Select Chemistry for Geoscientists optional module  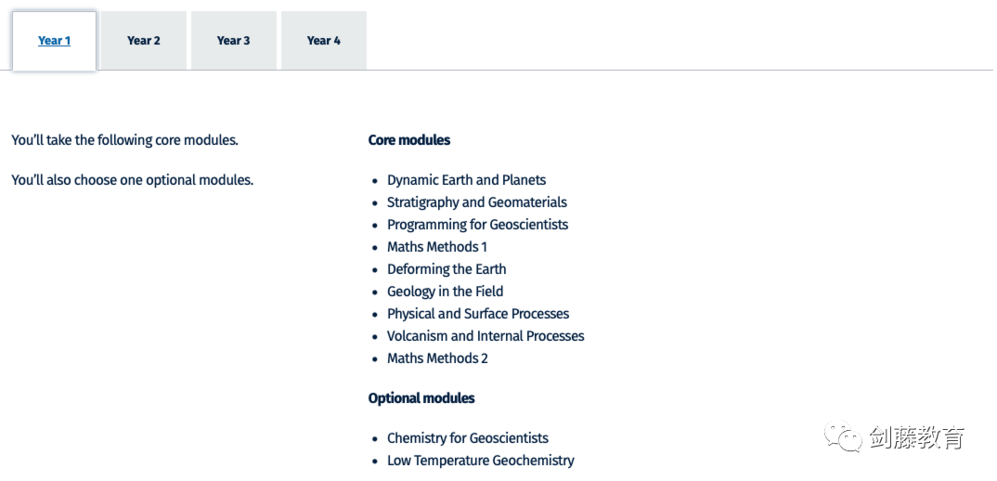(x=467, y=438)
